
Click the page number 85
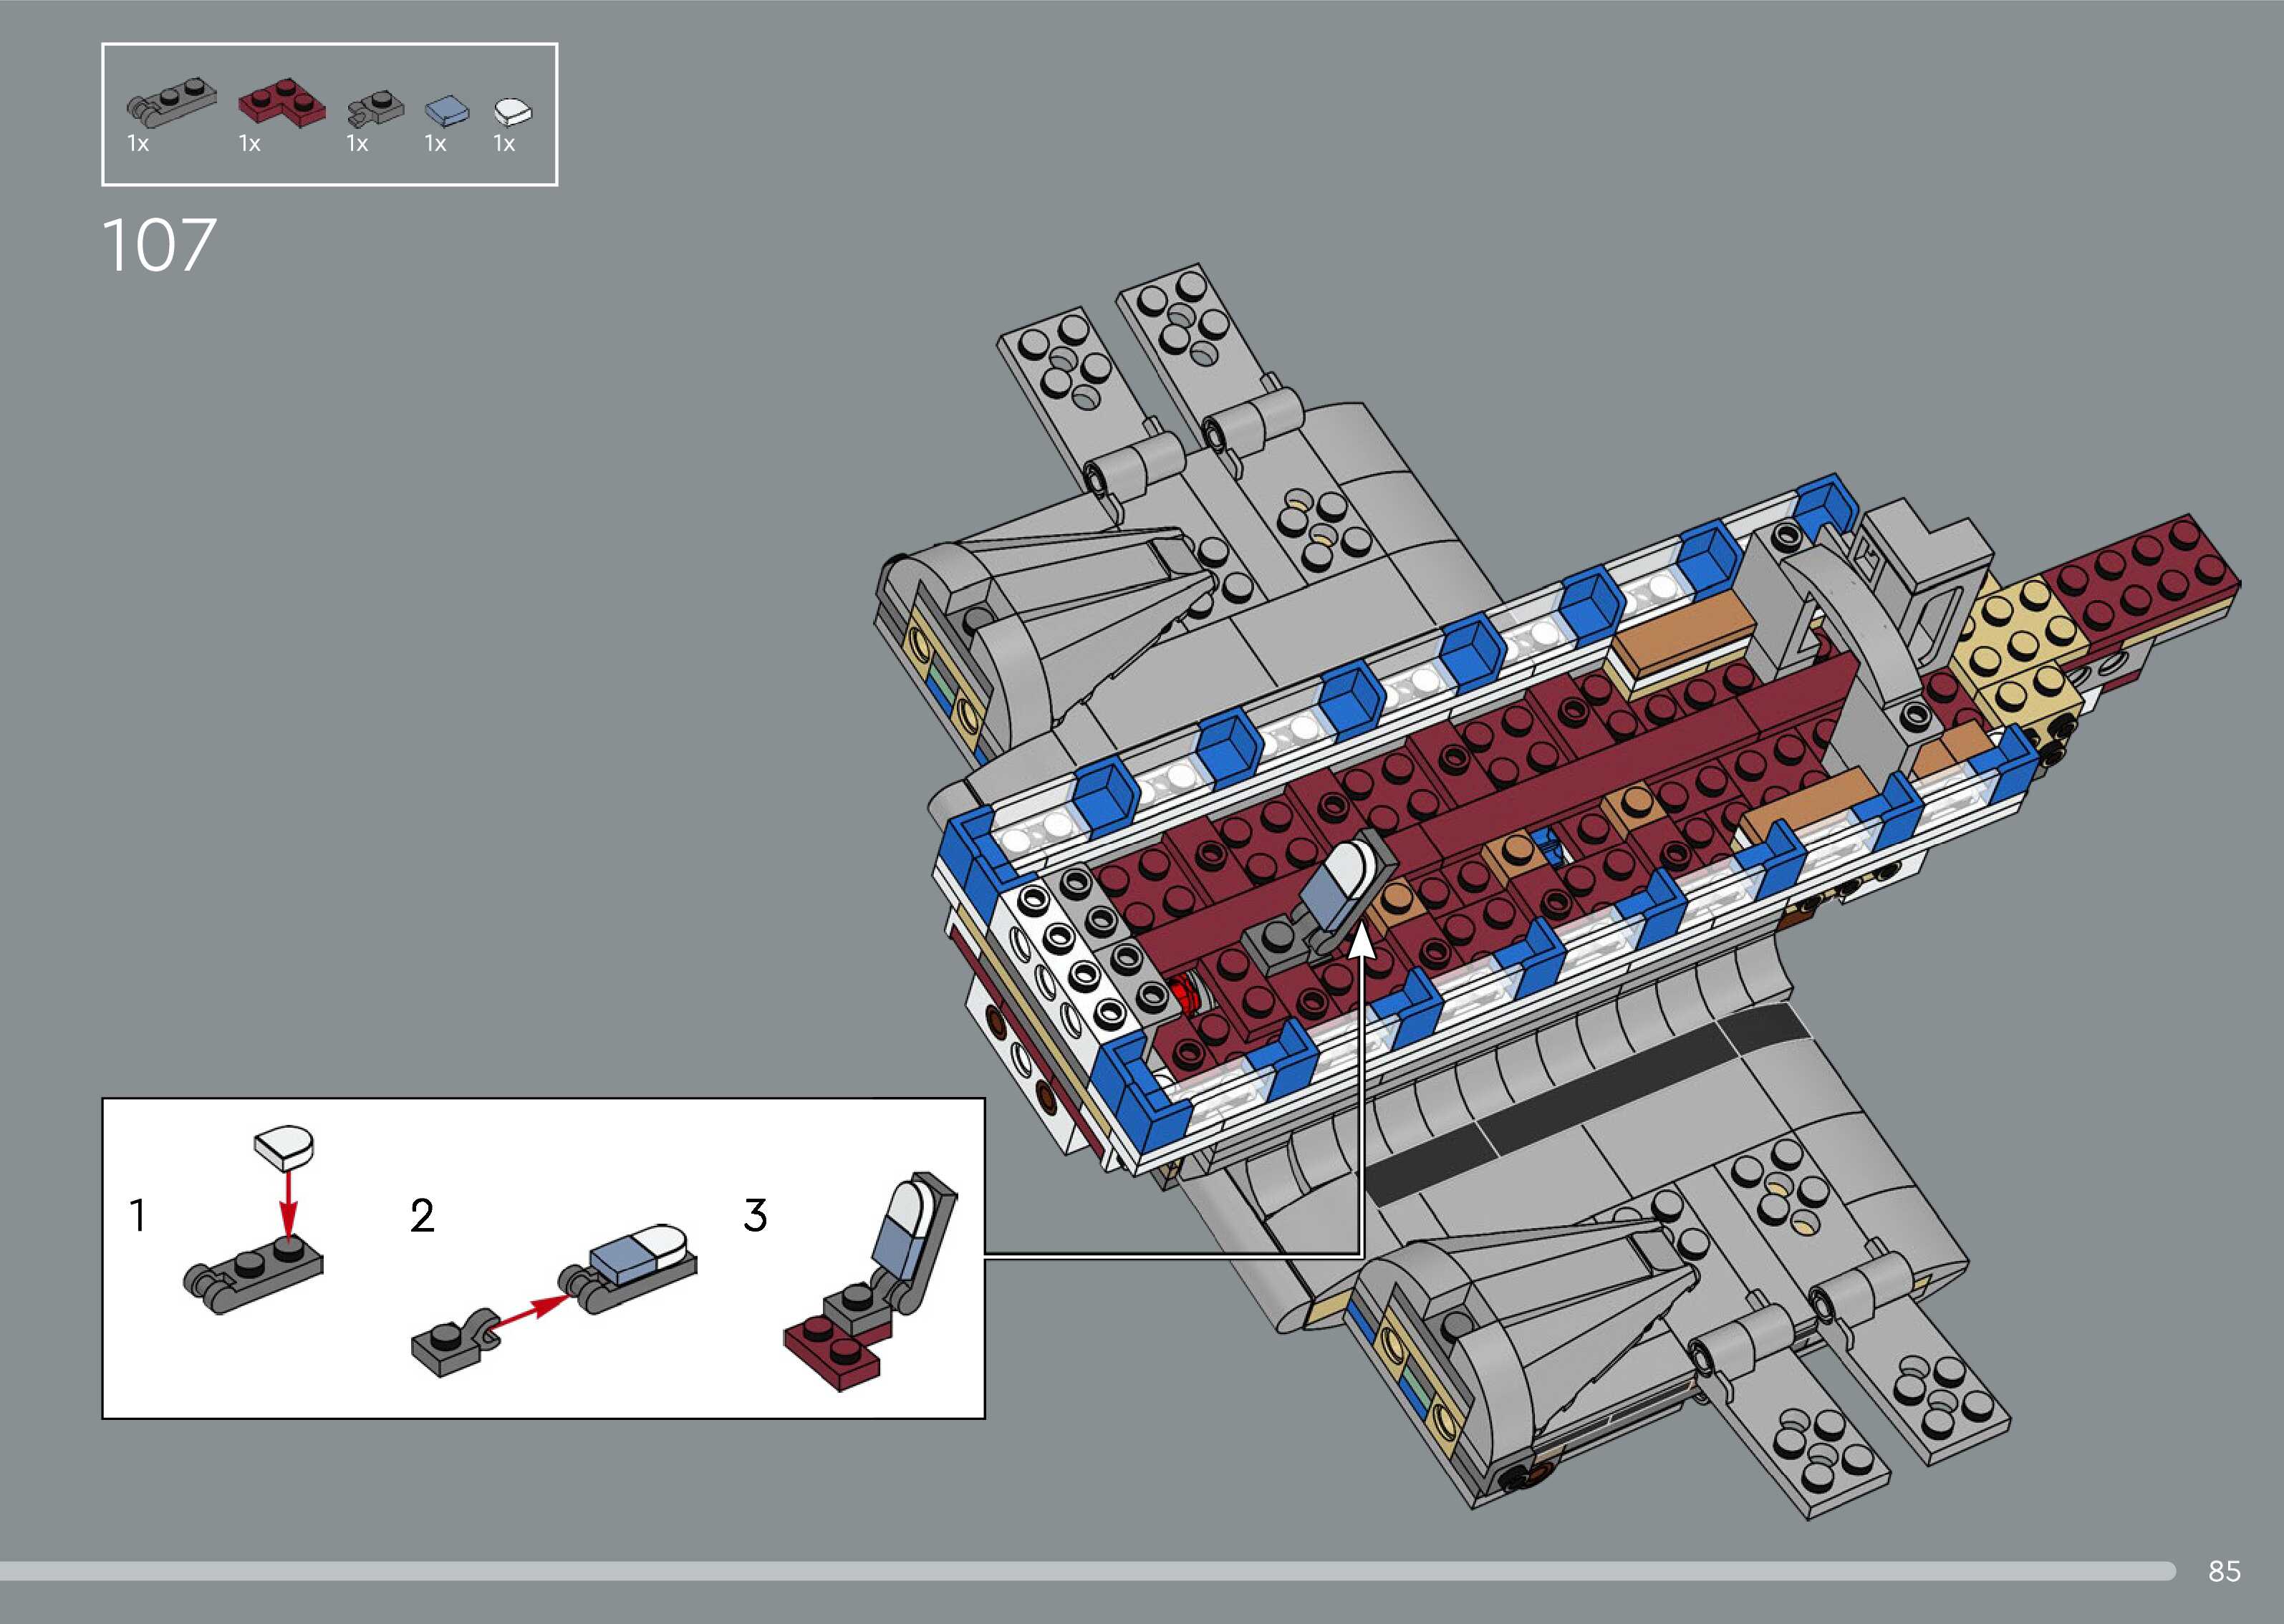point(2224,1571)
